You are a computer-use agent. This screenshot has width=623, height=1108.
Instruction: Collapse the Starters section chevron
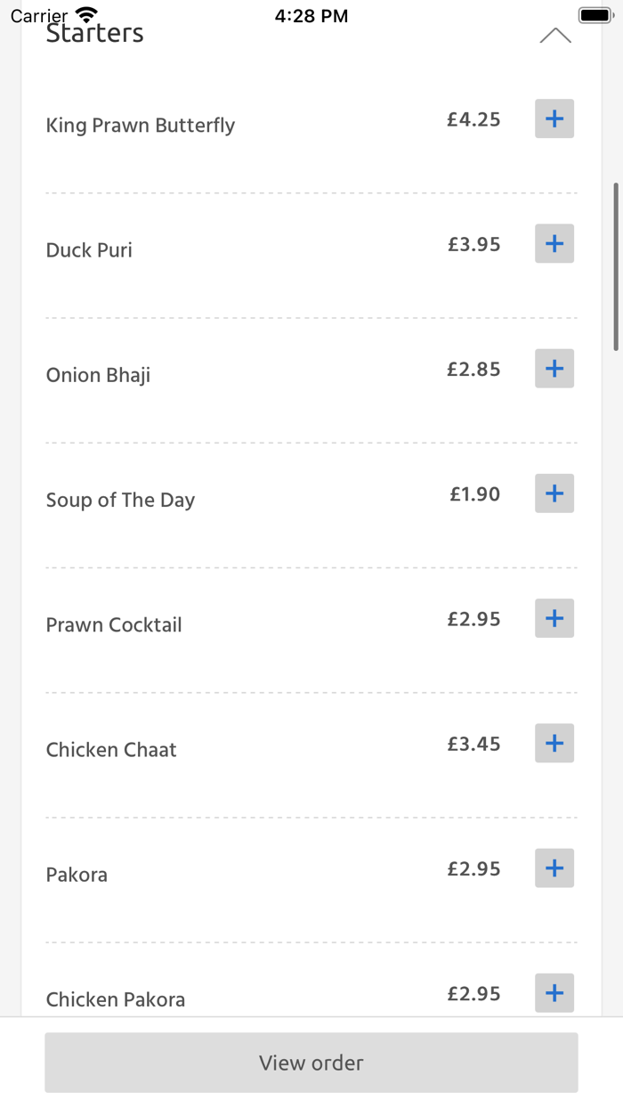tap(554, 36)
